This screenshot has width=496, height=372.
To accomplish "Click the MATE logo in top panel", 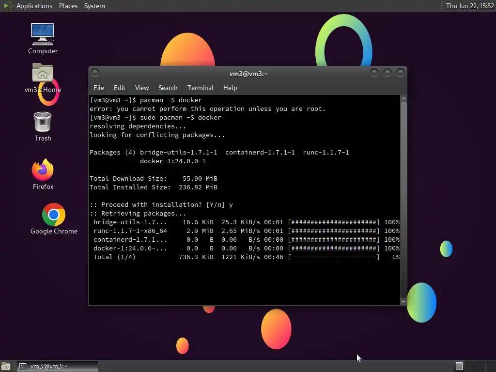I will tap(8, 6).
